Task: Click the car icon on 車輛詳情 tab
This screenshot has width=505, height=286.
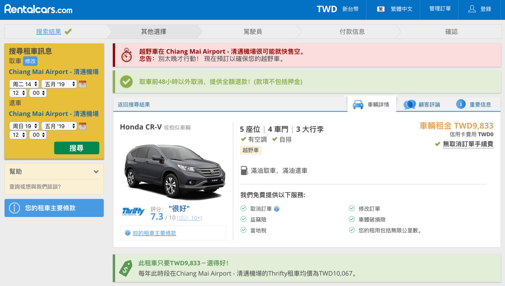Action: 358,105
